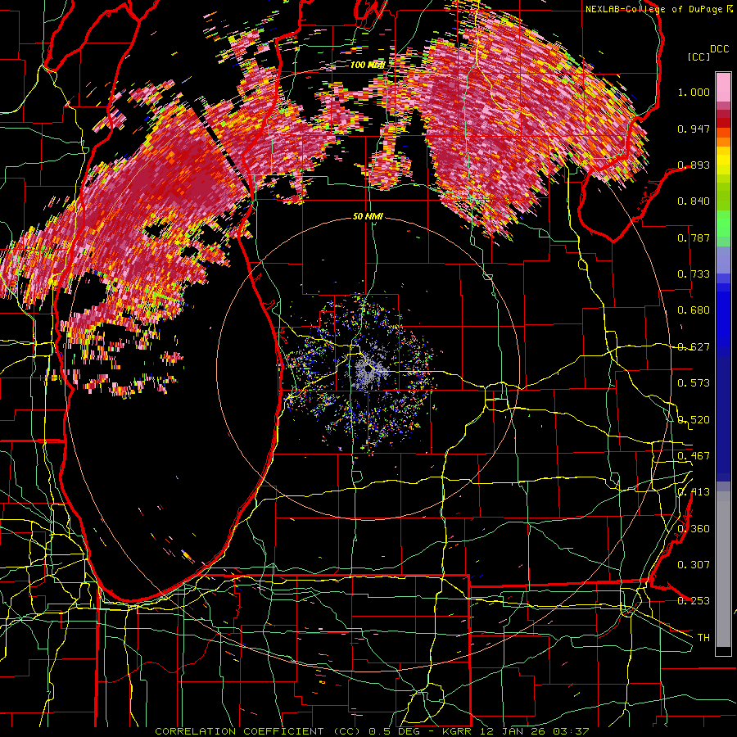Click the 0.360 scale value
Screen dimensions: 737x737
[x=694, y=529]
